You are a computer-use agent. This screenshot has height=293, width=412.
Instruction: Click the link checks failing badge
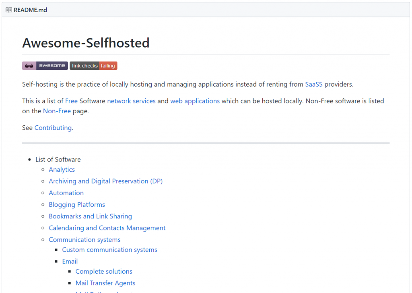tap(93, 66)
